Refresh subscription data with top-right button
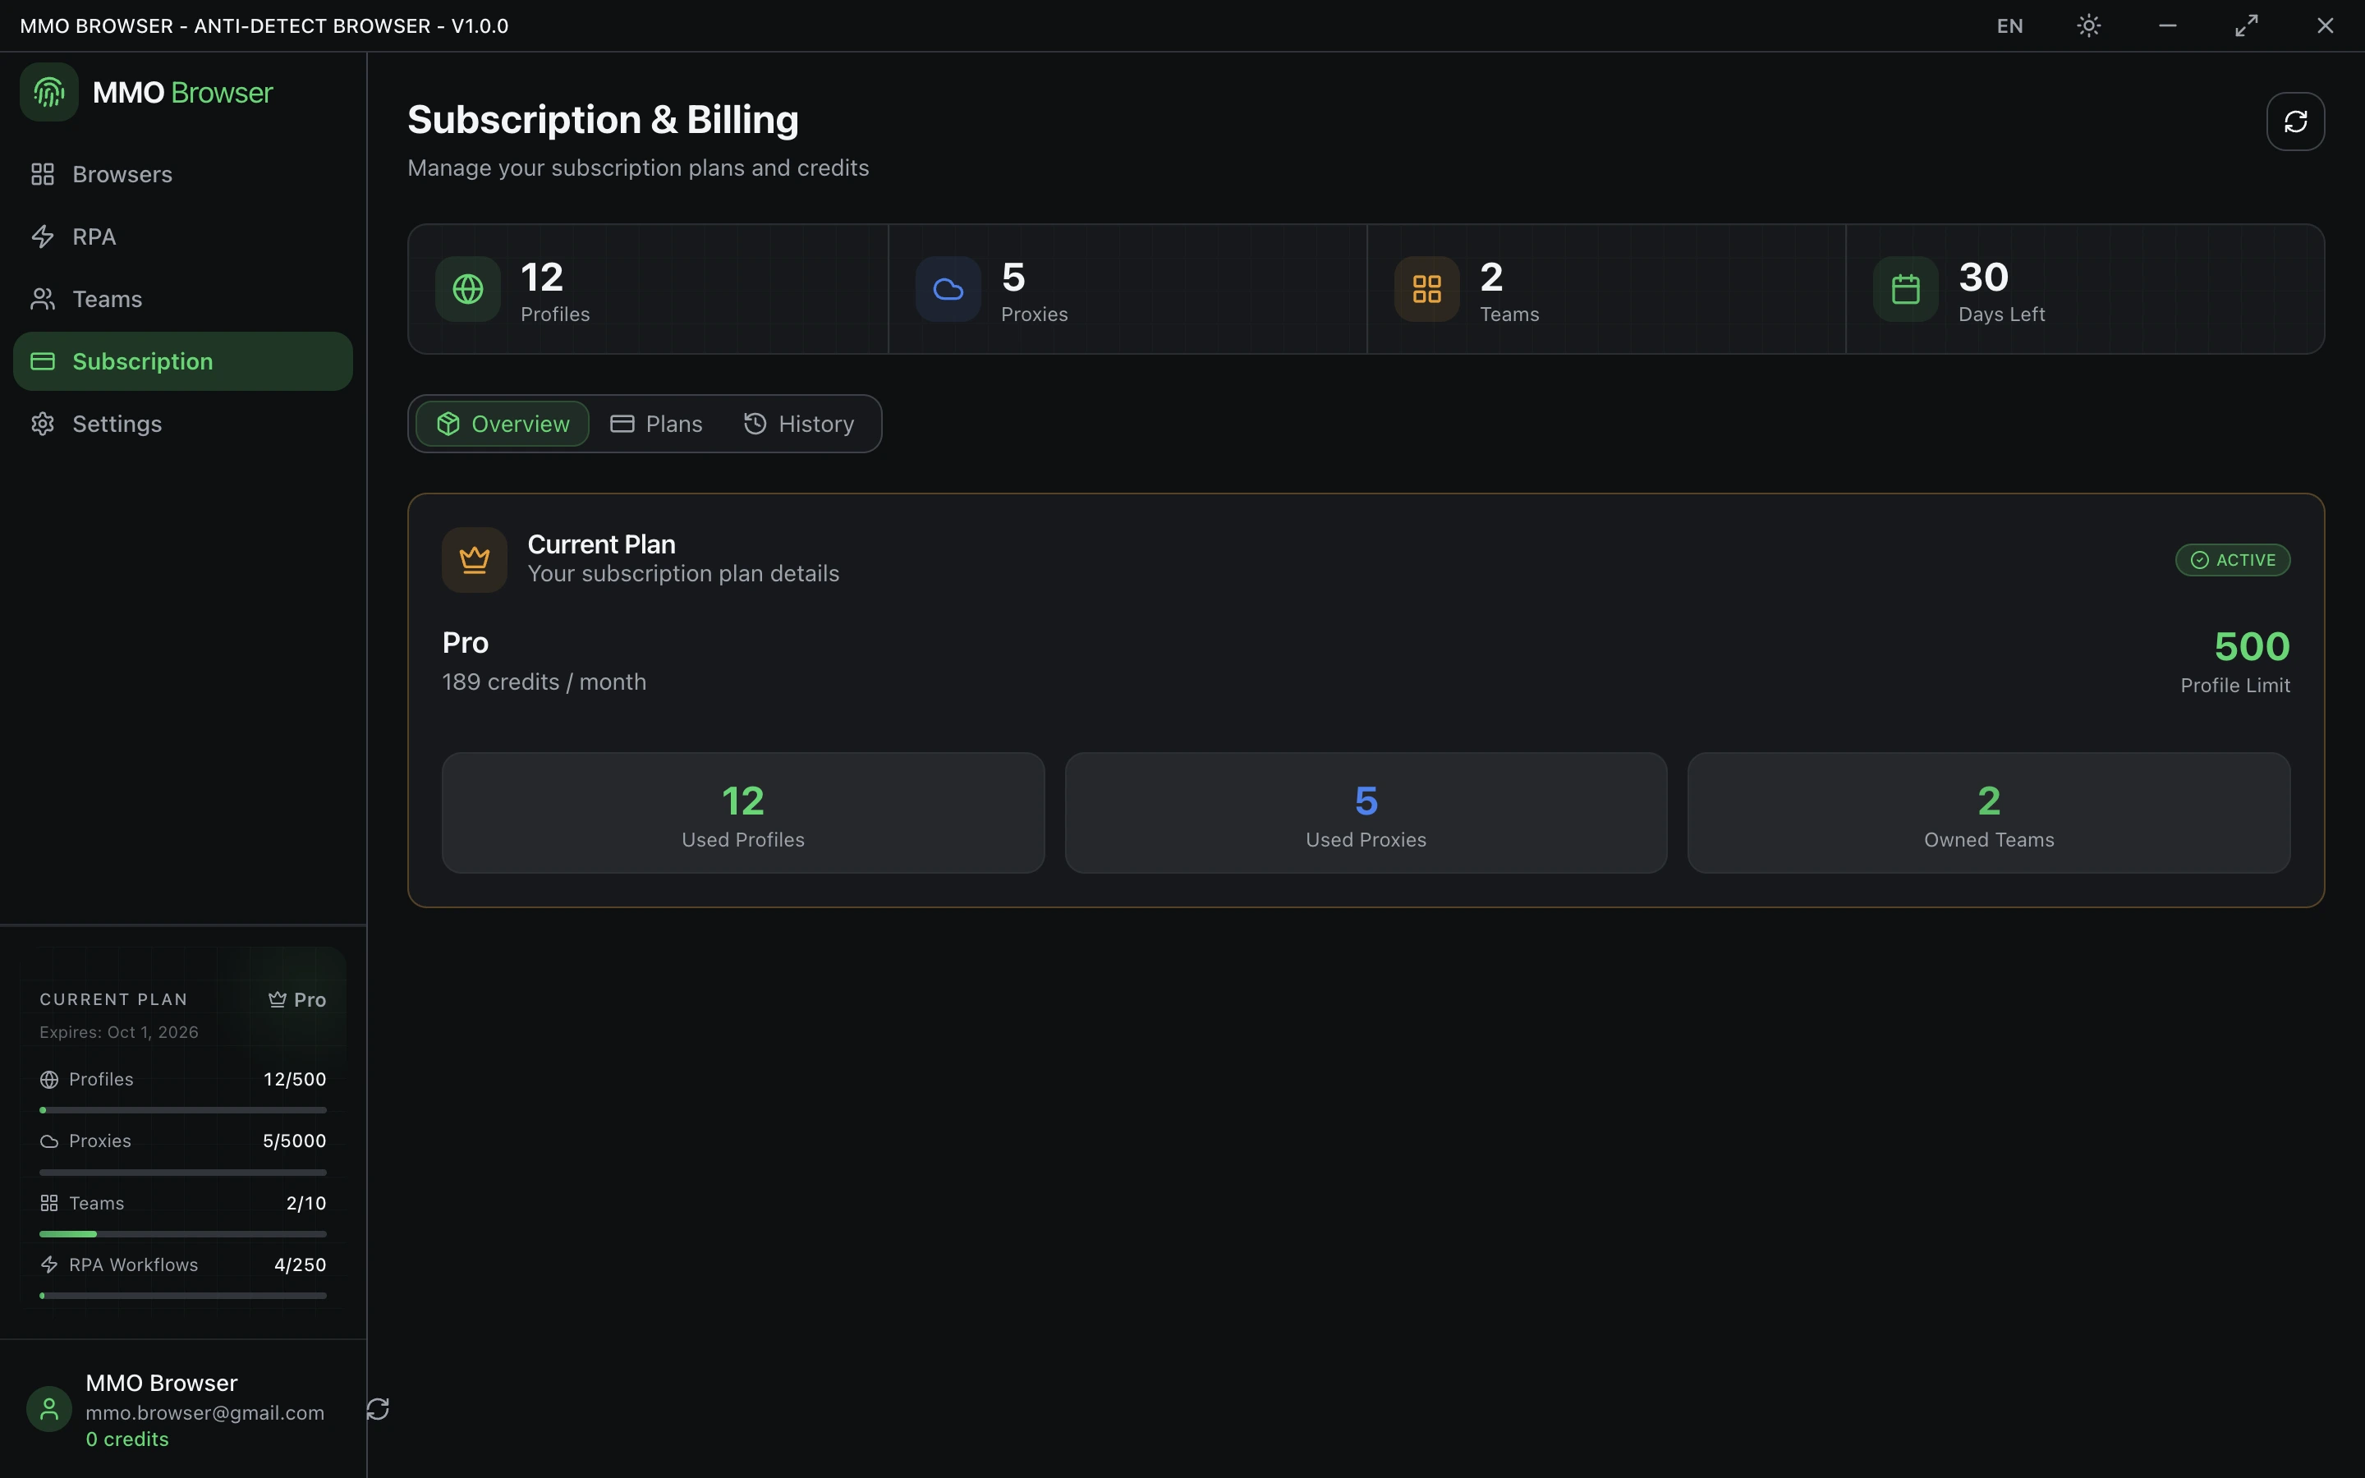Viewport: 2365px width, 1478px height. [x=2294, y=122]
